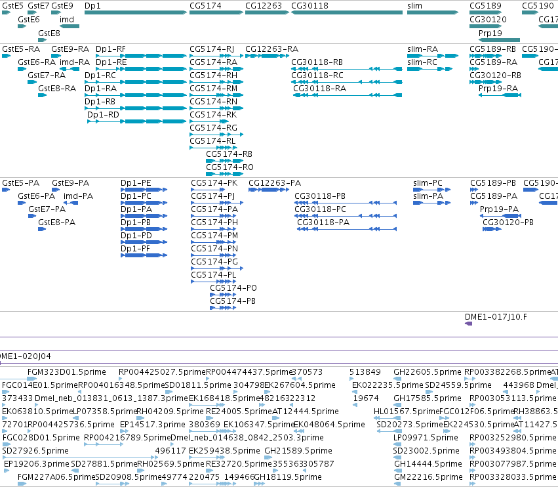Open protein Dp1-PE label
Screen dimensions: 558x487
(136, 183)
